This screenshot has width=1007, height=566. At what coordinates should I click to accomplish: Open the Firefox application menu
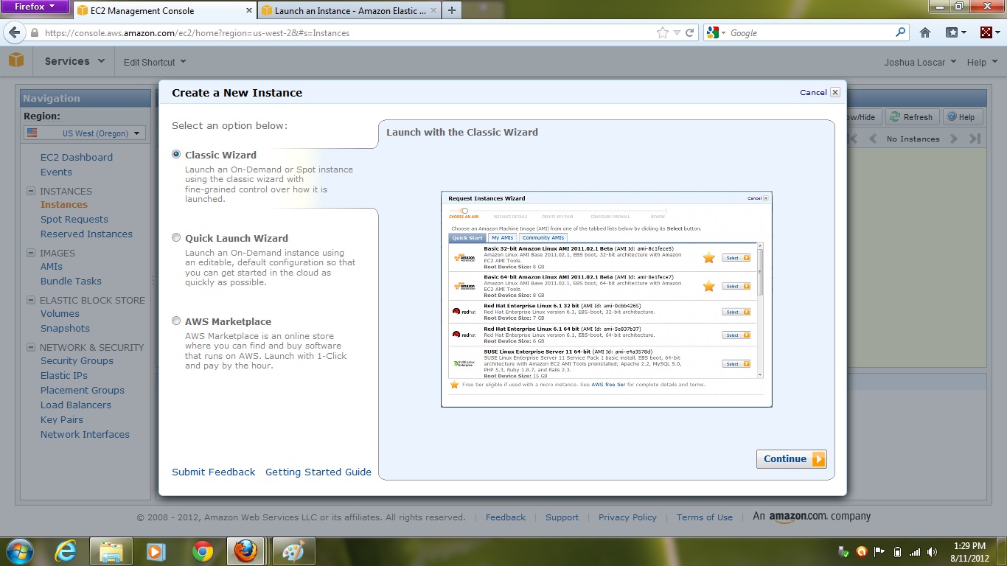click(x=35, y=7)
